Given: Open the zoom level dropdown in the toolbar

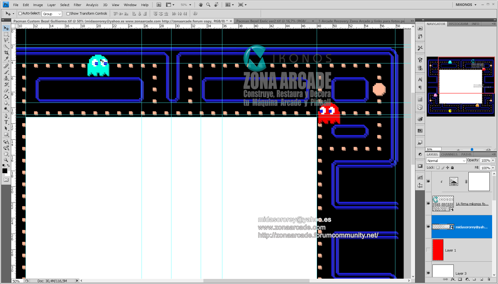Looking at the screenshot, I should coord(190,5).
